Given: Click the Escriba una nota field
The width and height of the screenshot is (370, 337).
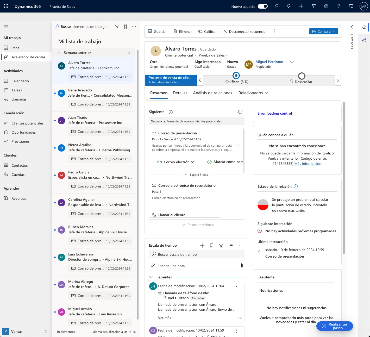Looking at the screenshot, I should tap(197, 266).
